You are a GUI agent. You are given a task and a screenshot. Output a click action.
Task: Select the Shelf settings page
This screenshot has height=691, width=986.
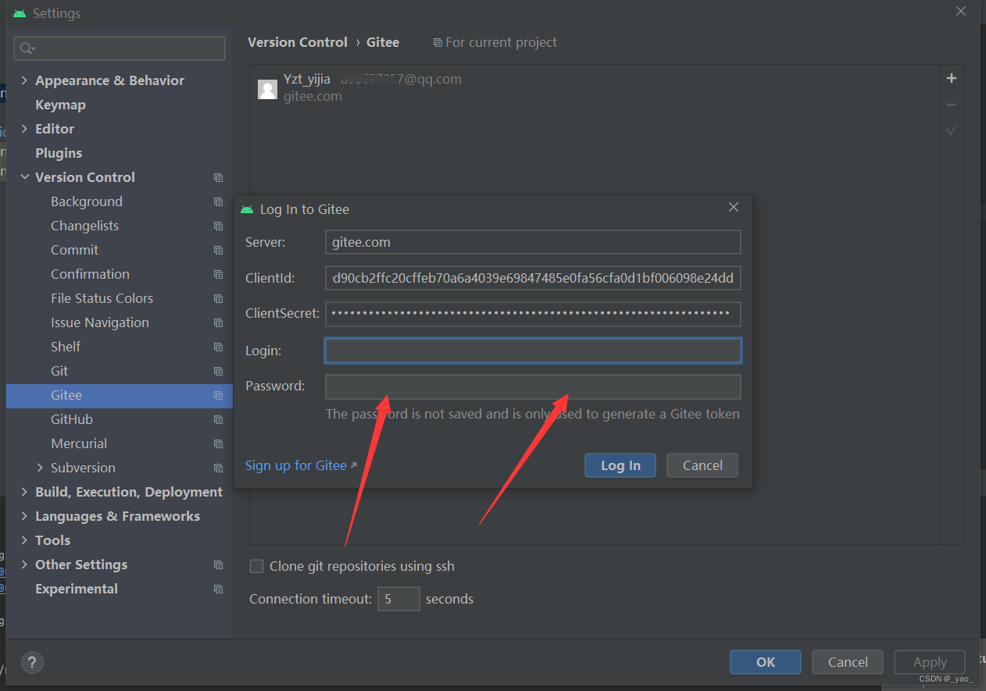click(x=66, y=347)
